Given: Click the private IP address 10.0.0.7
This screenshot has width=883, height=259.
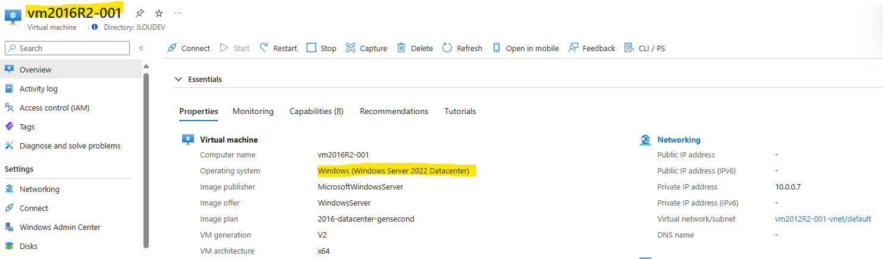Looking at the screenshot, I should [788, 187].
